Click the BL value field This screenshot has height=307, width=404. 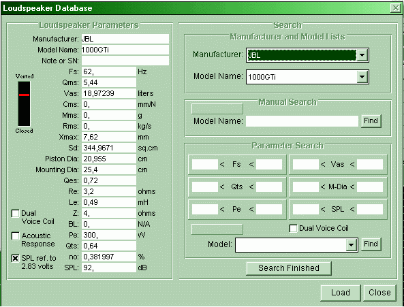[x=109, y=224]
